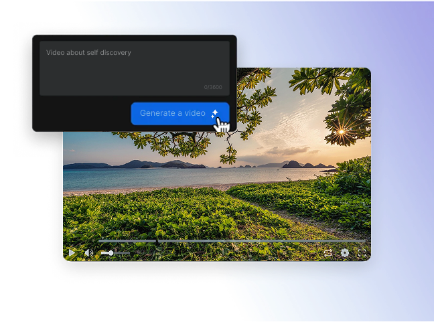This screenshot has width=434, height=322.
Task: Toggle loop playback icon
Action: click(x=328, y=253)
